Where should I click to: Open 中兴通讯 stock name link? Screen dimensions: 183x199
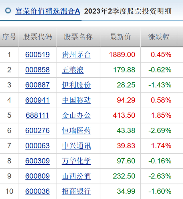coord(76,146)
